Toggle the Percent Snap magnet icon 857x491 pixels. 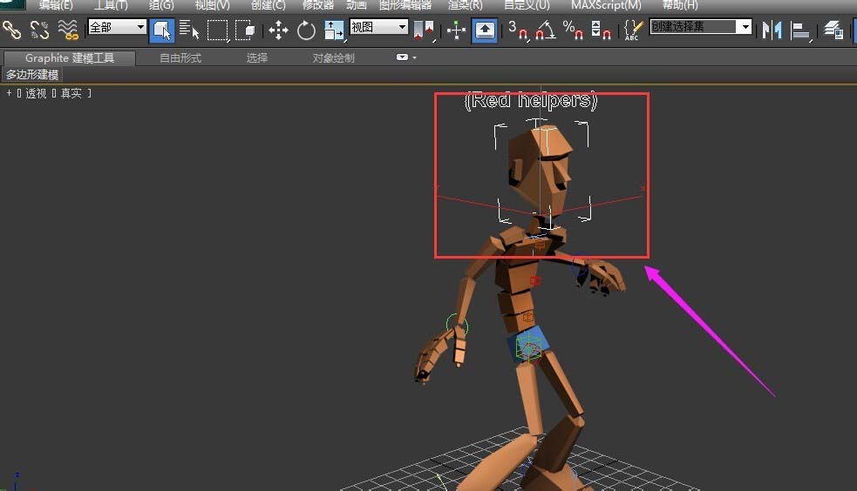[x=573, y=30]
